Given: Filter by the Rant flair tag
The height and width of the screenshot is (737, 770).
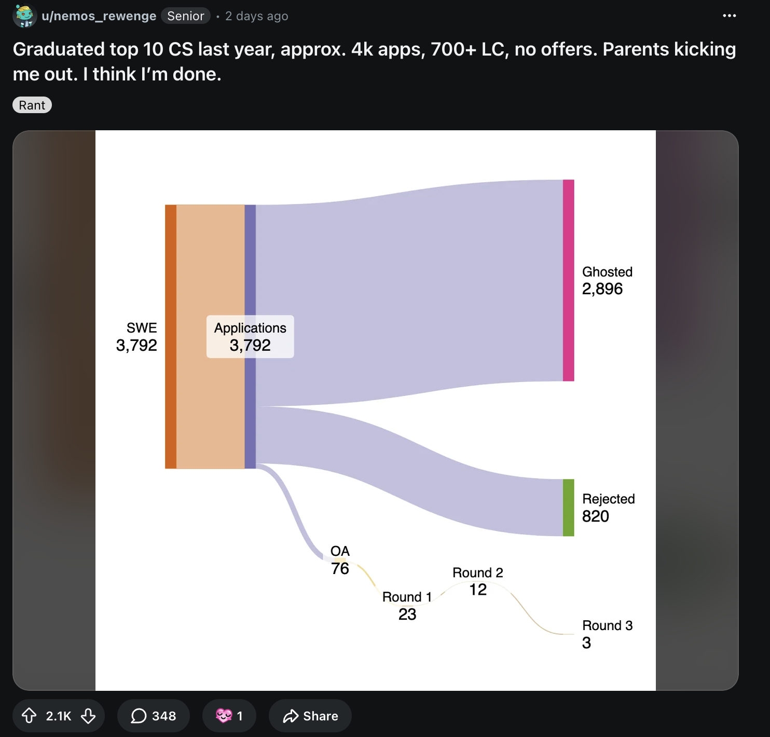Looking at the screenshot, I should click(x=32, y=105).
